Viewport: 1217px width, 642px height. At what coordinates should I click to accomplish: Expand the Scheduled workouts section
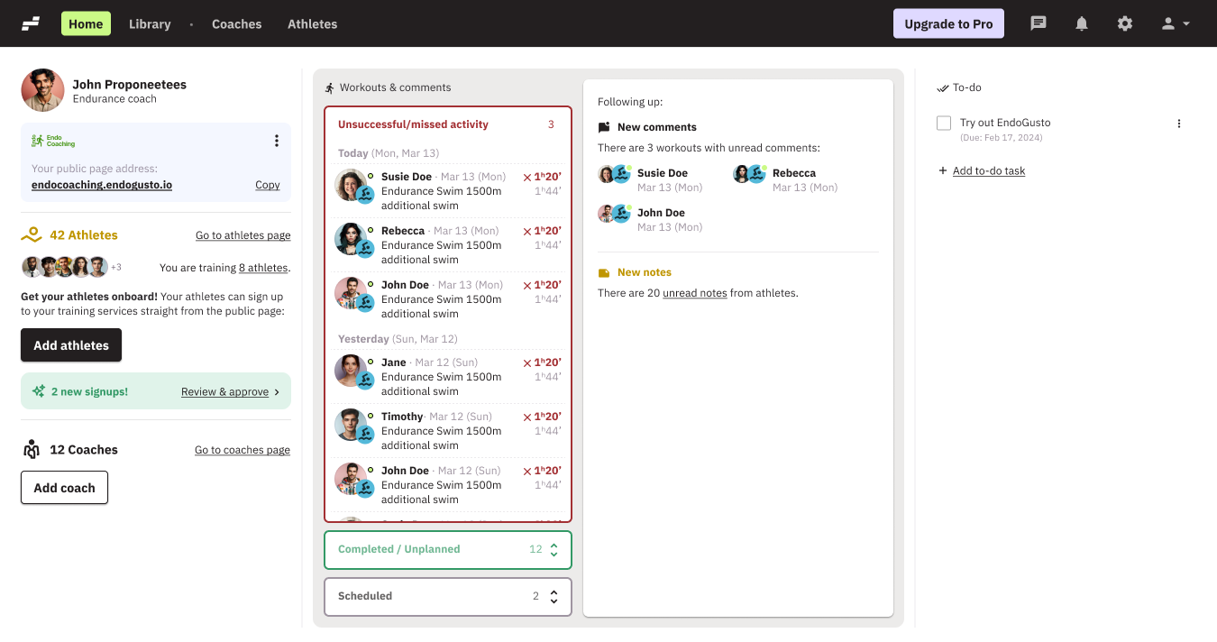554,596
